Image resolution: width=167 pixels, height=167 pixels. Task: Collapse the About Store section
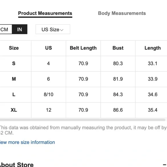[165, 165]
